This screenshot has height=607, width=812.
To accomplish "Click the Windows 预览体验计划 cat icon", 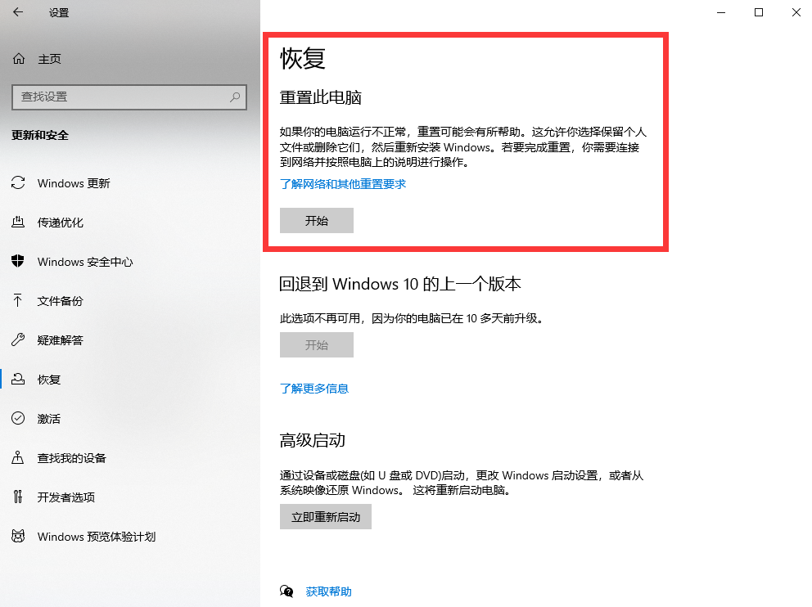I will click(18, 537).
